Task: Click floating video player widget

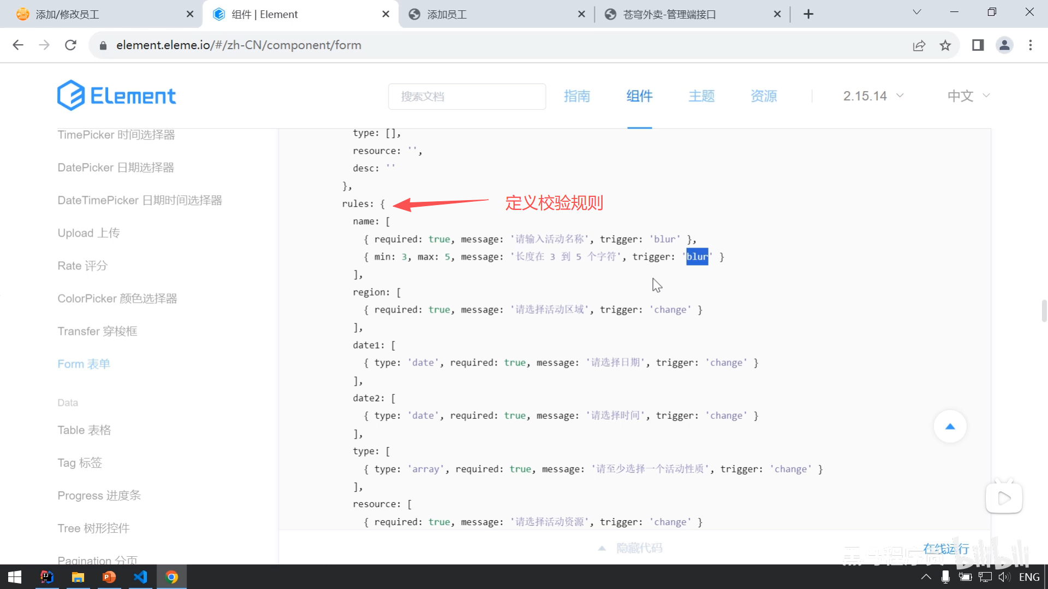Action: (x=1004, y=497)
